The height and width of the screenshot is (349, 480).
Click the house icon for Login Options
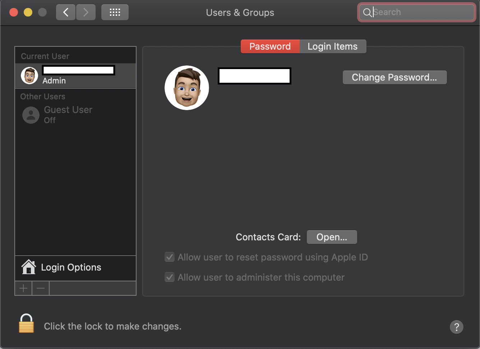[x=29, y=267]
